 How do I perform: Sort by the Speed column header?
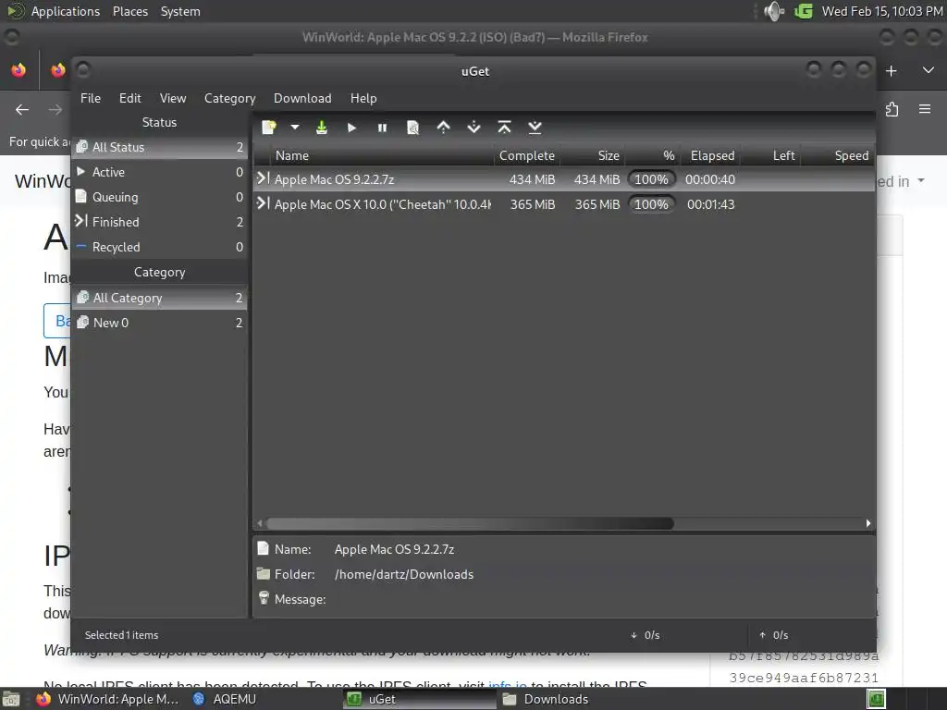(837, 155)
